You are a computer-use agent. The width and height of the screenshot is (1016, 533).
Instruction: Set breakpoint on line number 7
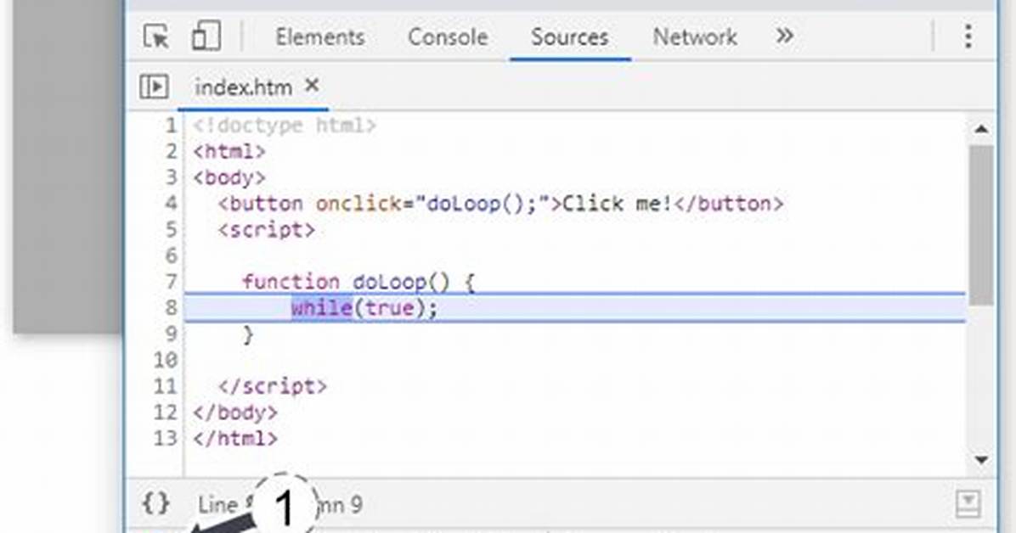click(171, 282)
